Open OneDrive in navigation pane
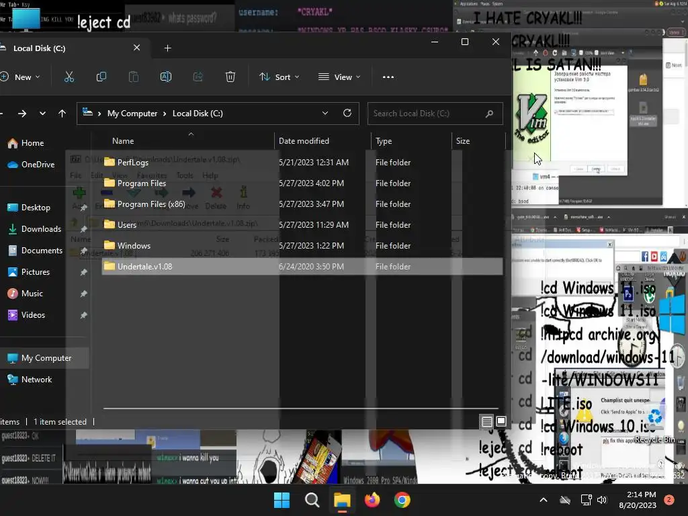 click(x=32, y=165)
